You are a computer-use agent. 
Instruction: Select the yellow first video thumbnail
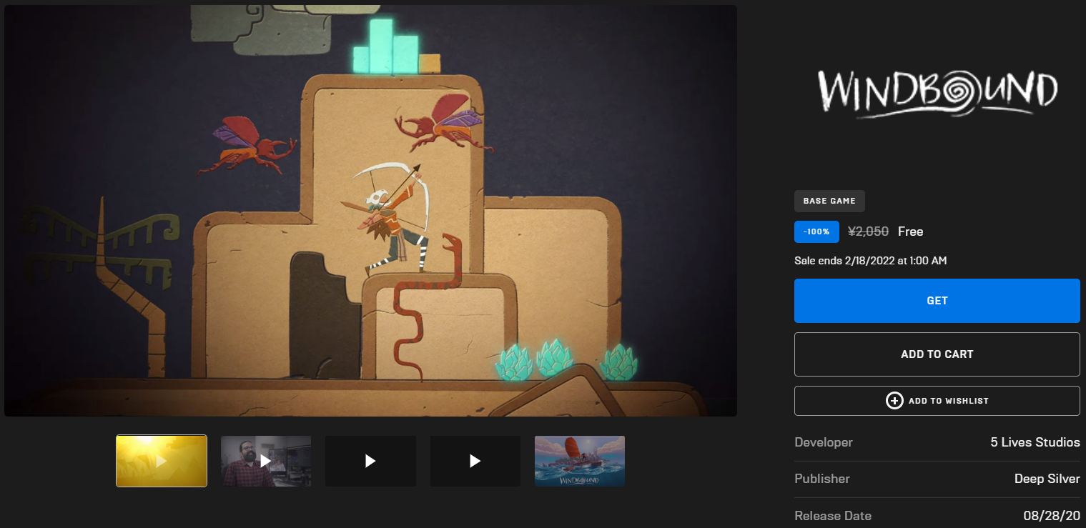click(162, 461)
